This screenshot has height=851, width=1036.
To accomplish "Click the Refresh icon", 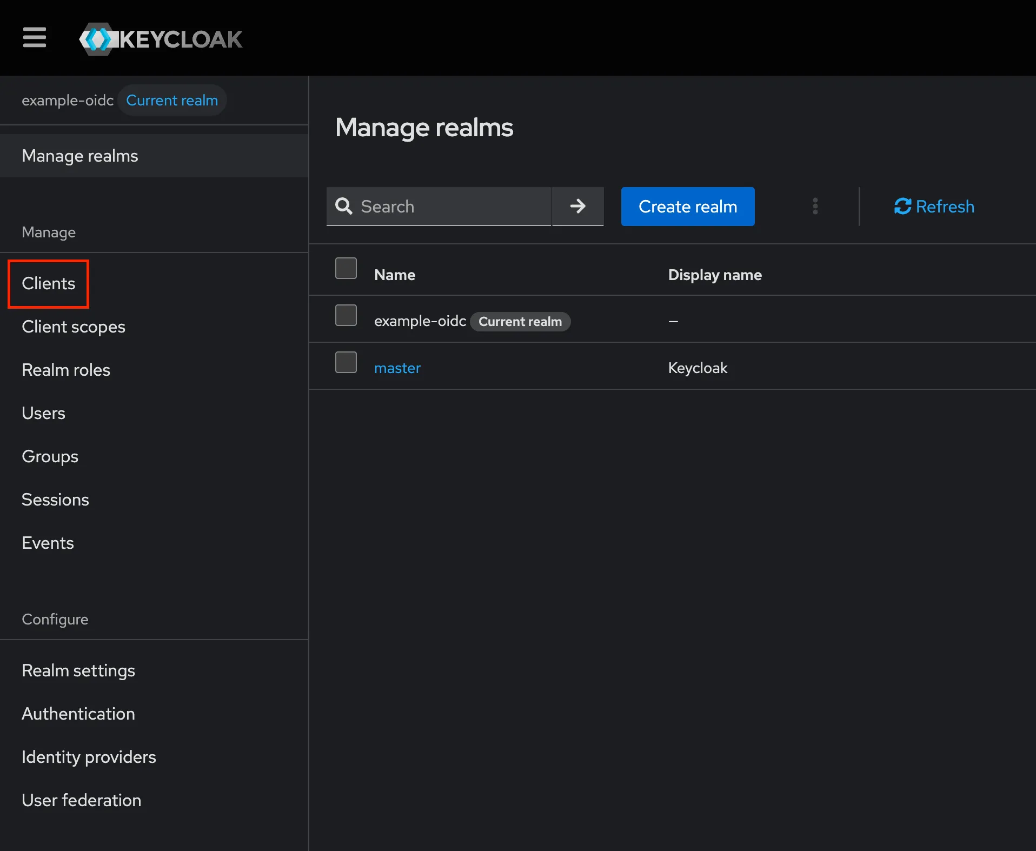I will 903,207.
